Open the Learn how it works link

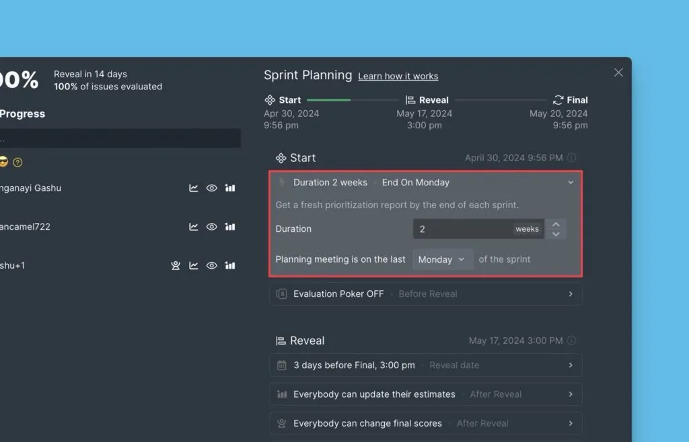[x=398, y=77]
